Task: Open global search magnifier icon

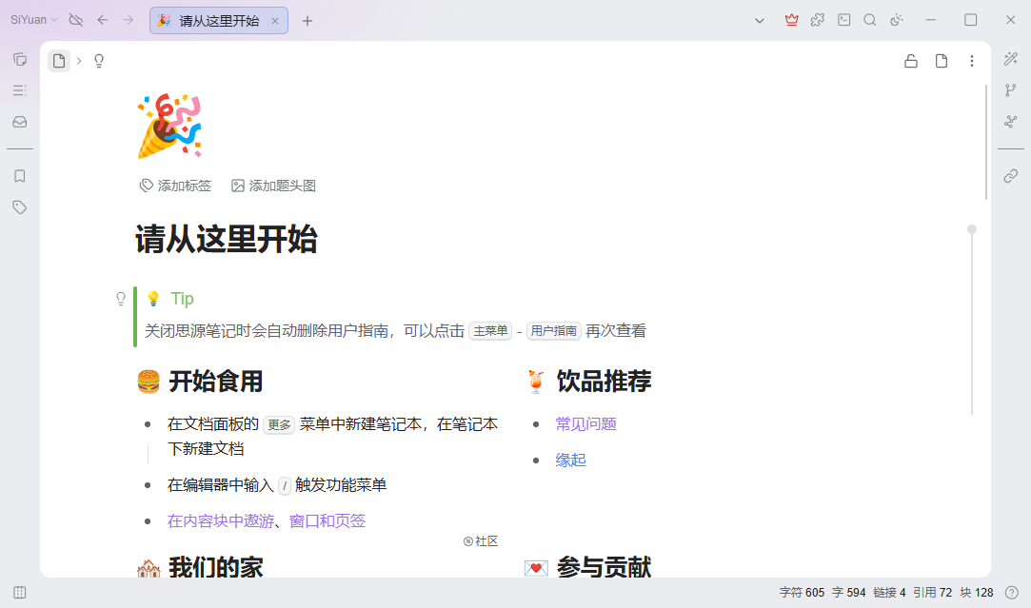Action: (870, 20)
